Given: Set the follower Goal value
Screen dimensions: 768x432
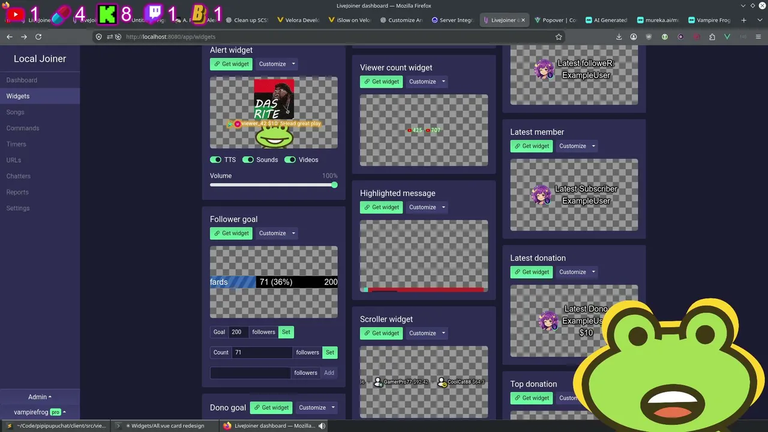Looking at the screenshot, I should [286, 332].
